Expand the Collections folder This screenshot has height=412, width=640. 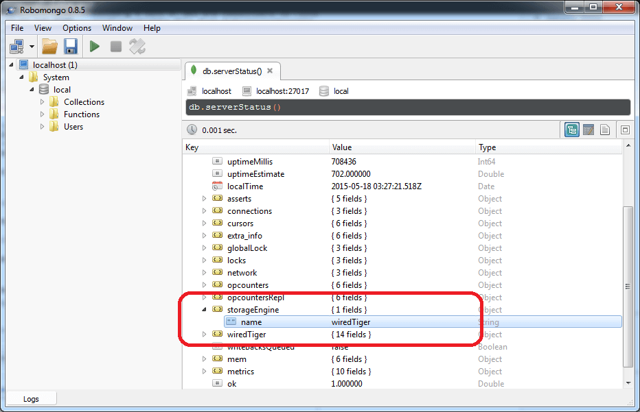tap(42, 102)
